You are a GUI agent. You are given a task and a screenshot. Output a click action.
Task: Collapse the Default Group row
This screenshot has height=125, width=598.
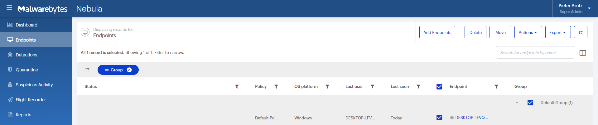point(517,103)
